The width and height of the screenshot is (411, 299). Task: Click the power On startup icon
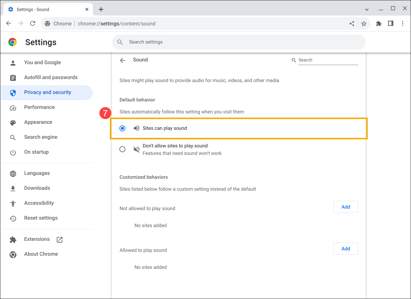13,152
